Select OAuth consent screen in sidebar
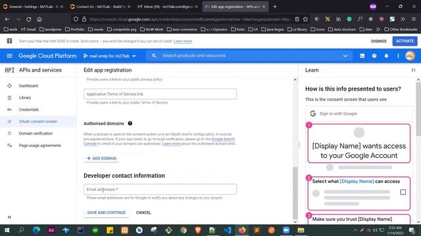Viewport: 421px width, 236px height. (38, 121)
